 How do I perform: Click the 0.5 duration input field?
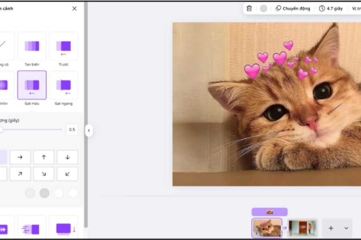[x=72, y=130]
